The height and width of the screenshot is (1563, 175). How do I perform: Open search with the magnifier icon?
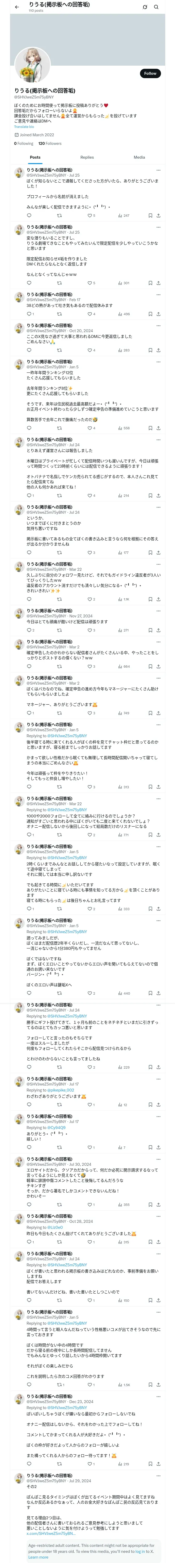pos(156,7)
